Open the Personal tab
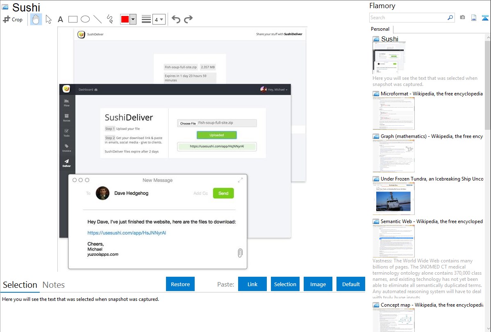Viewport: 491px width, 332px height. pyautogui.click(x=380, y=29)
